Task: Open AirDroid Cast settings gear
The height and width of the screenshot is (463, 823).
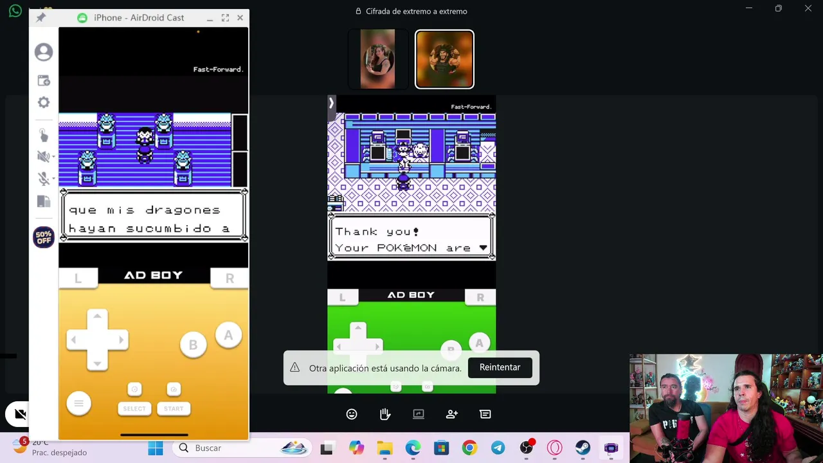Action: (x=44, y=102)
